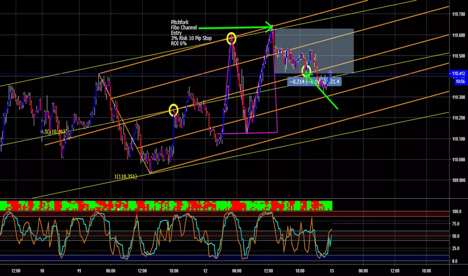Screen dimensions: 468x276
Task: Click date label 10 on time axis
Action: (x=42, y=271)
